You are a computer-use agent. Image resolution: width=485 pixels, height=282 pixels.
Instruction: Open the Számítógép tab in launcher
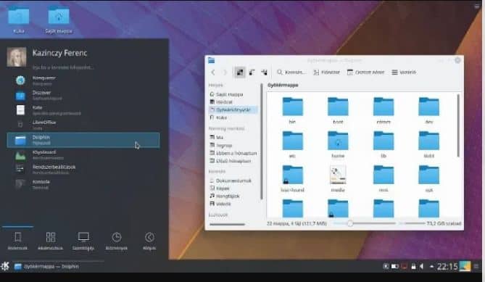tap(83, 241)
